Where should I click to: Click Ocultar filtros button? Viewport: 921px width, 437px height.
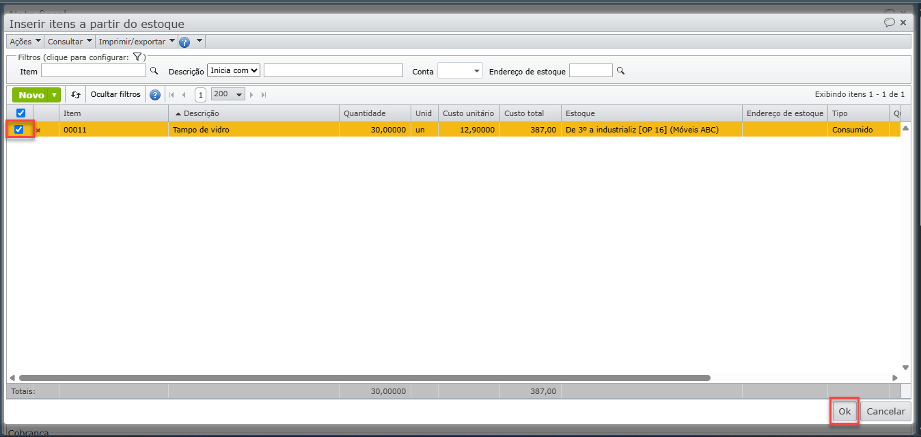[115, 95]
